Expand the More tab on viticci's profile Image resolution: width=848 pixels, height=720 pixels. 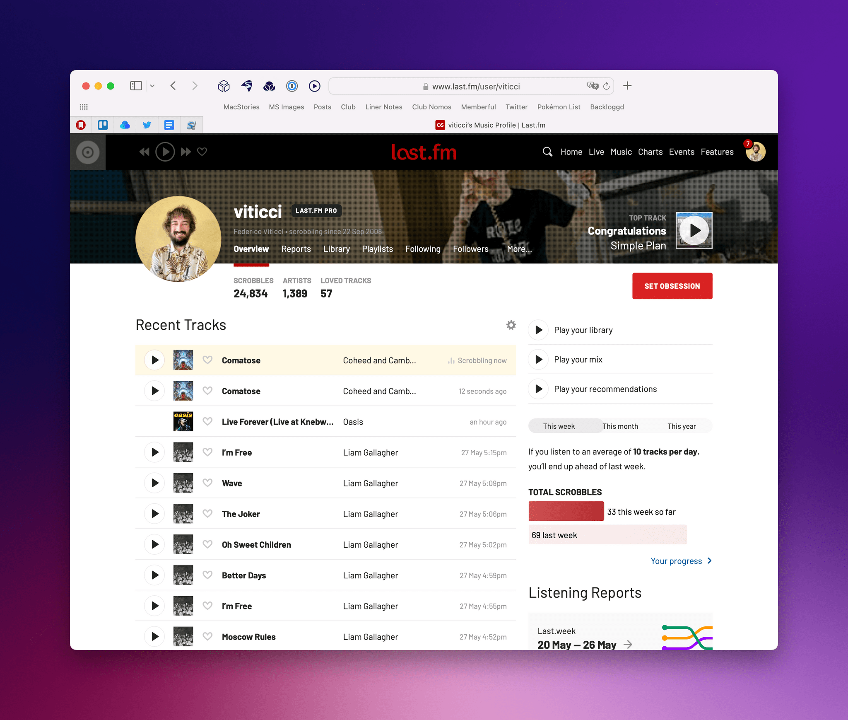518,249
